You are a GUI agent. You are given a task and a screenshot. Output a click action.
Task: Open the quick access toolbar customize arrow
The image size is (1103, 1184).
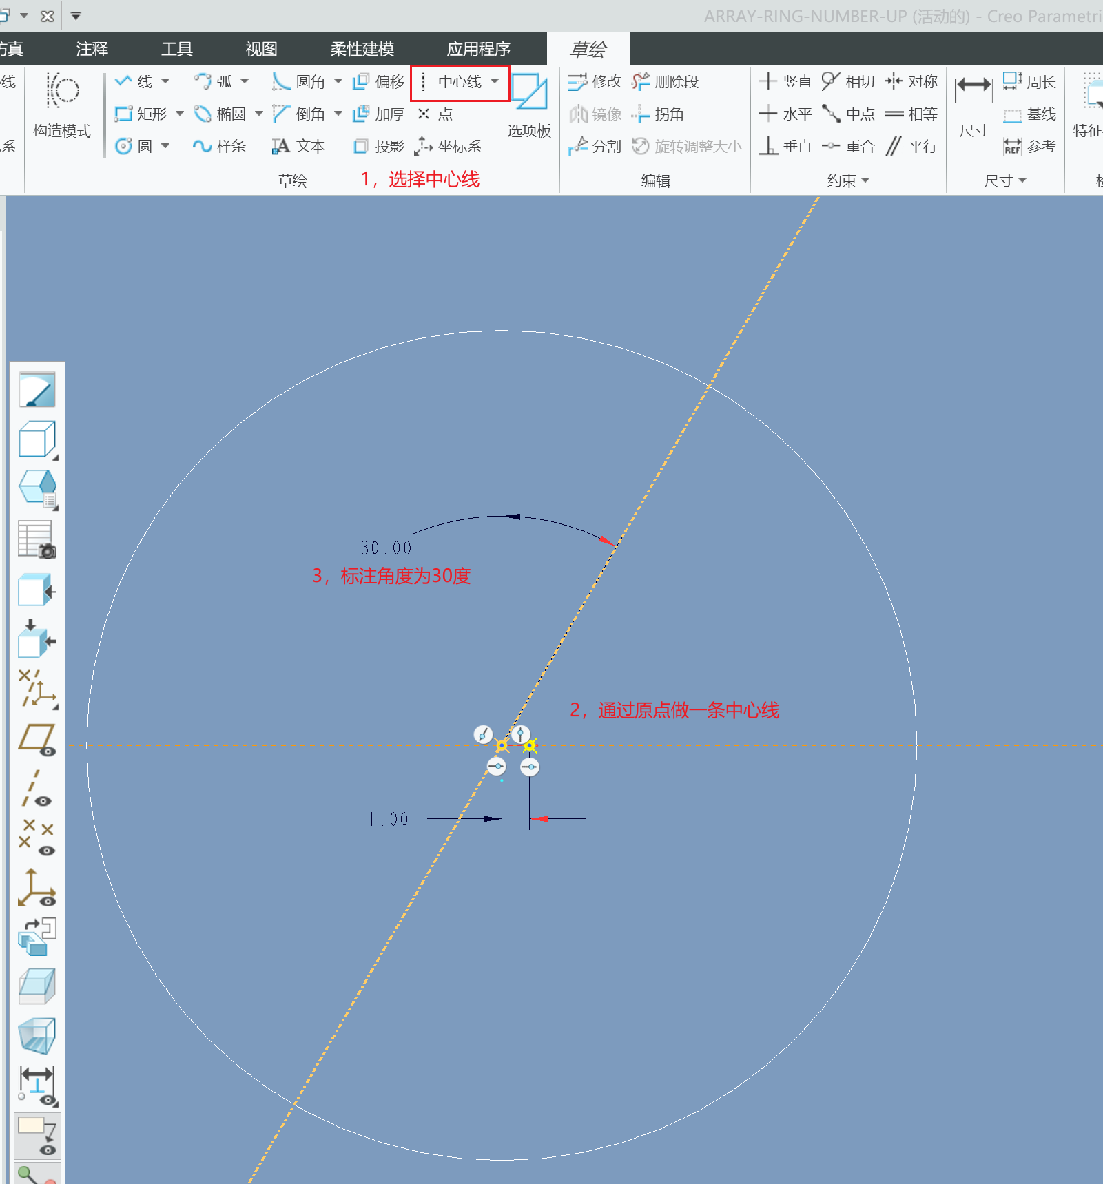click(76, 16)
